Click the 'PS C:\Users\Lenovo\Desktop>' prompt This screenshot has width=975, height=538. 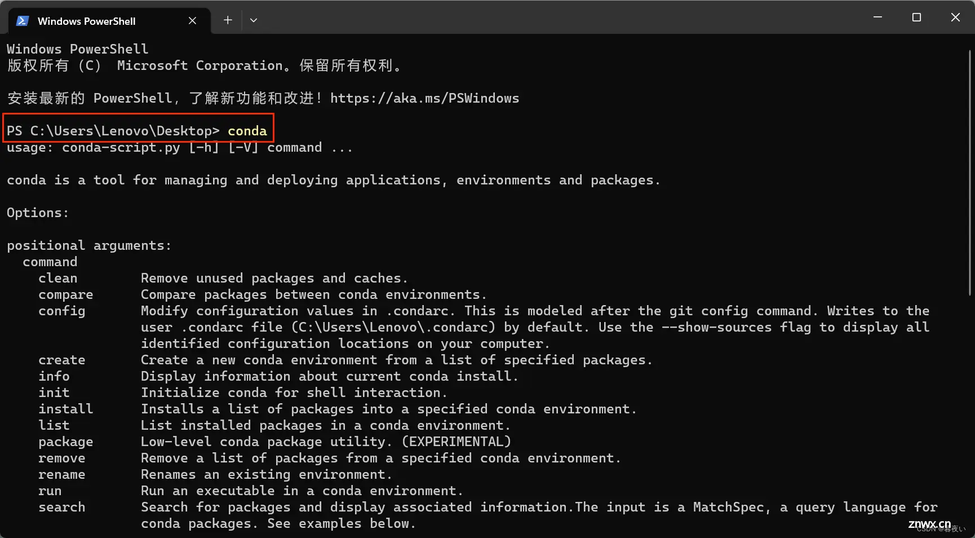113,131
